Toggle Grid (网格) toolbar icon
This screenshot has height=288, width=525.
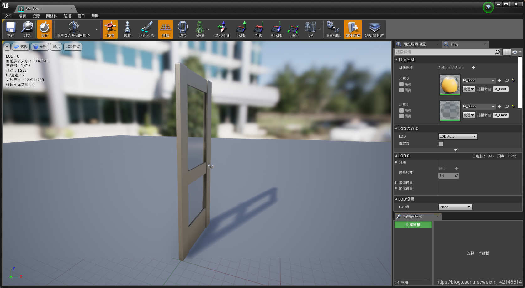166,29
